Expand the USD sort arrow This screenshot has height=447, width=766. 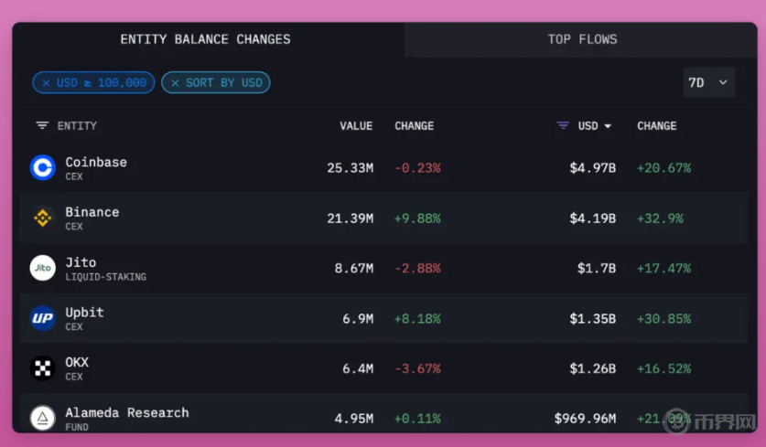608,126
